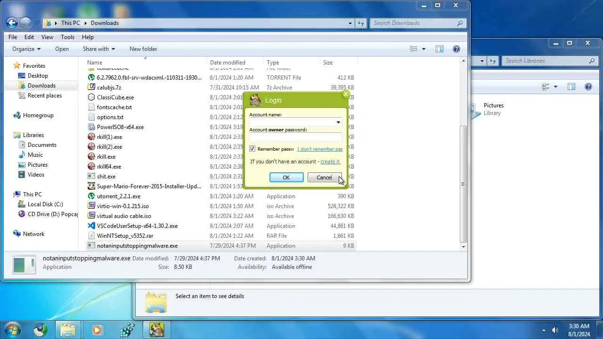The image size is (603, 339).
Task: Open the Organize dropdown menu
Action: pos(26,49)
